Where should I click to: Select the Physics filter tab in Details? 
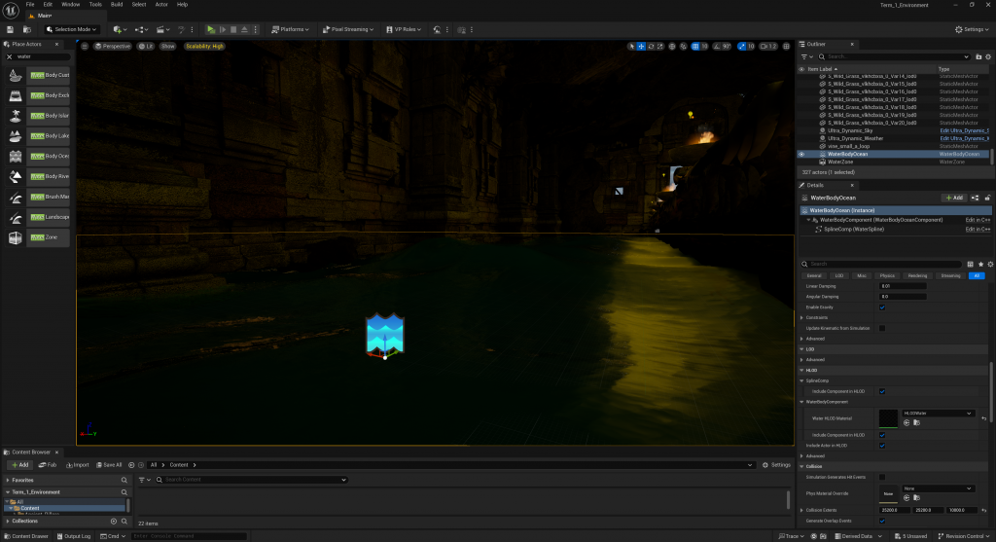pos(887,275)
